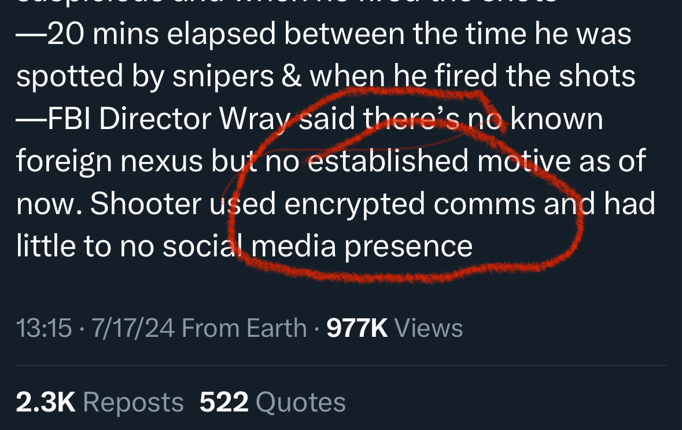The image size is (682, 430).
Task: Click the word "Views" beside 977K
Action: click(x=429, y=328)
